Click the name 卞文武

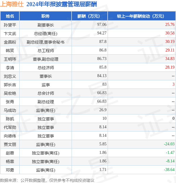(10, 34)
